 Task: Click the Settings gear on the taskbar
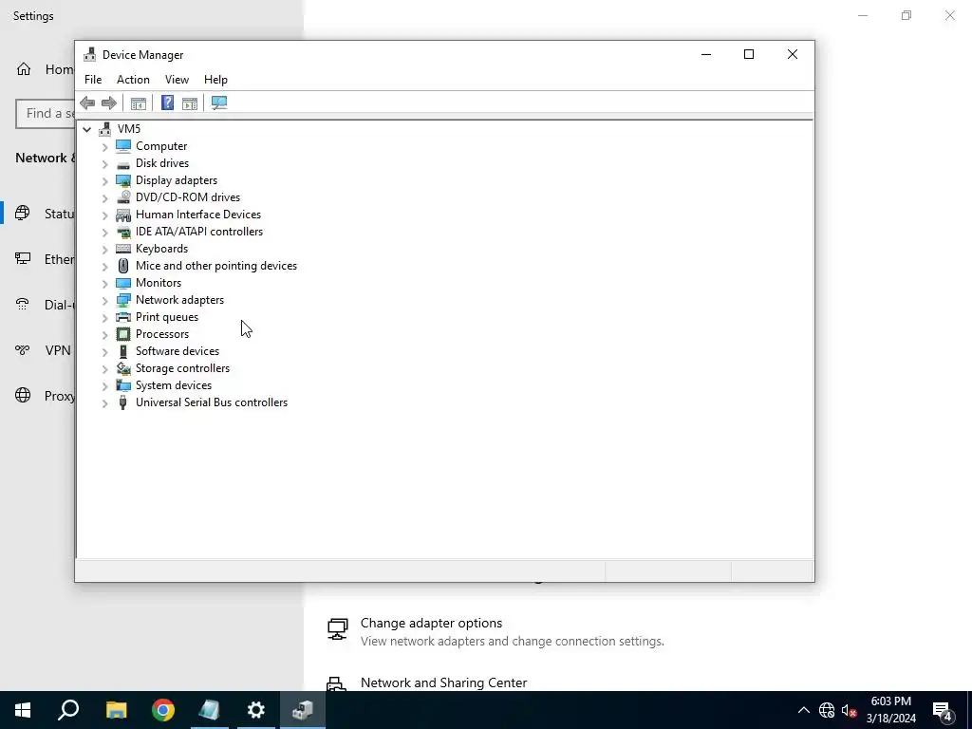(x=256, y=710)
